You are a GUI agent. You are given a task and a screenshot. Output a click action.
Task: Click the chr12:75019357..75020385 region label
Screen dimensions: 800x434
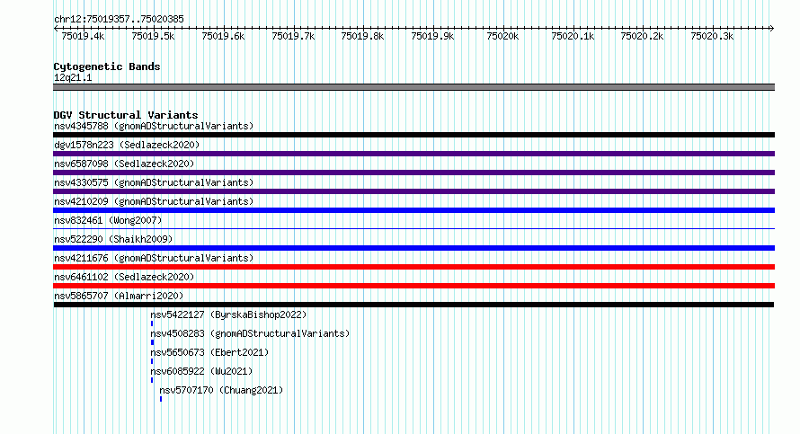coord(119,19)
